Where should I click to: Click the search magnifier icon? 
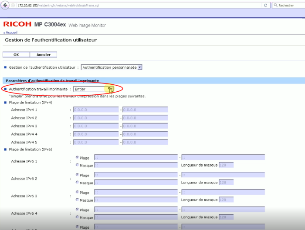pos(275,5)
